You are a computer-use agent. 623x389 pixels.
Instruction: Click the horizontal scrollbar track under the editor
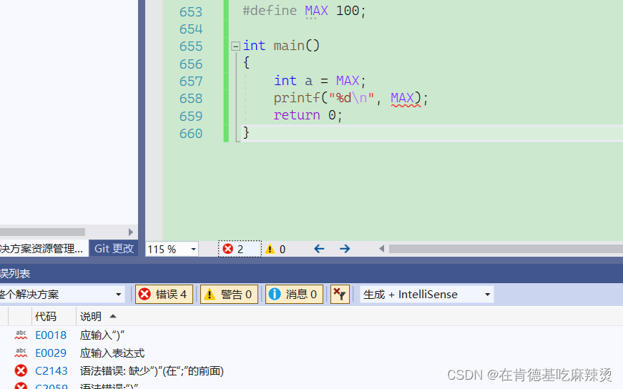pyautogui.click(x=506, y=249)
